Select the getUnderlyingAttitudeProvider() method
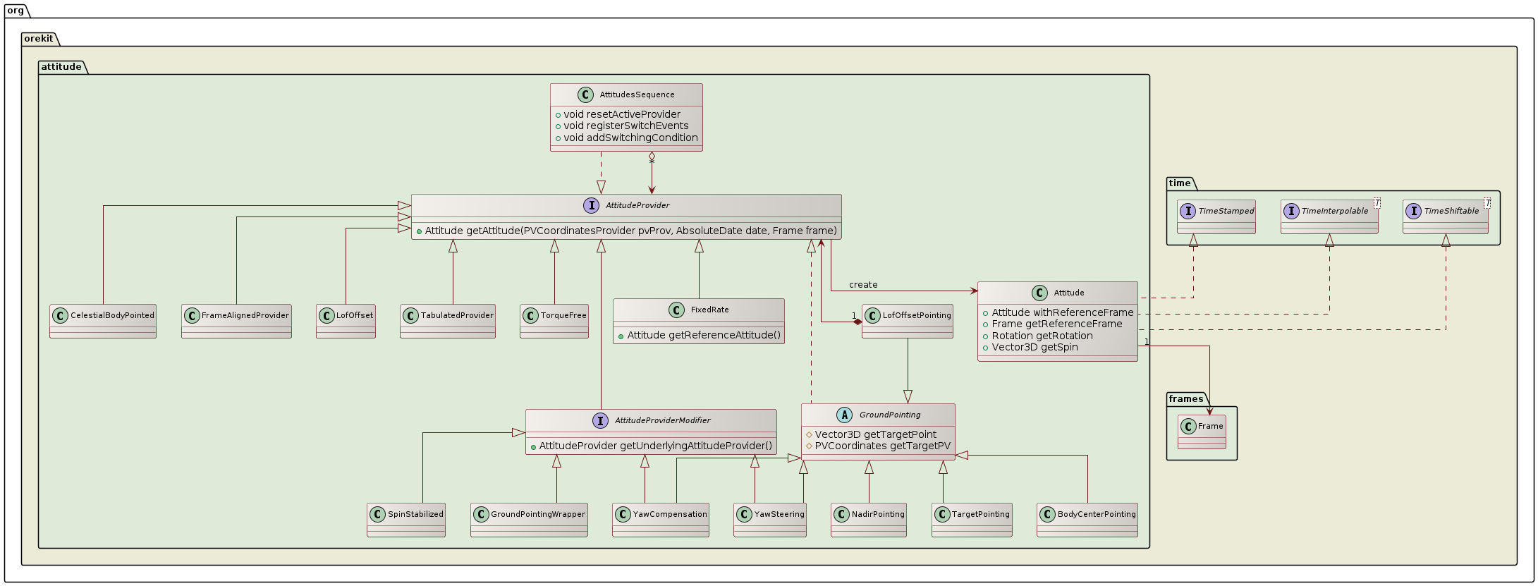The height and width of the screenshot is (586, 1538). 656,446
